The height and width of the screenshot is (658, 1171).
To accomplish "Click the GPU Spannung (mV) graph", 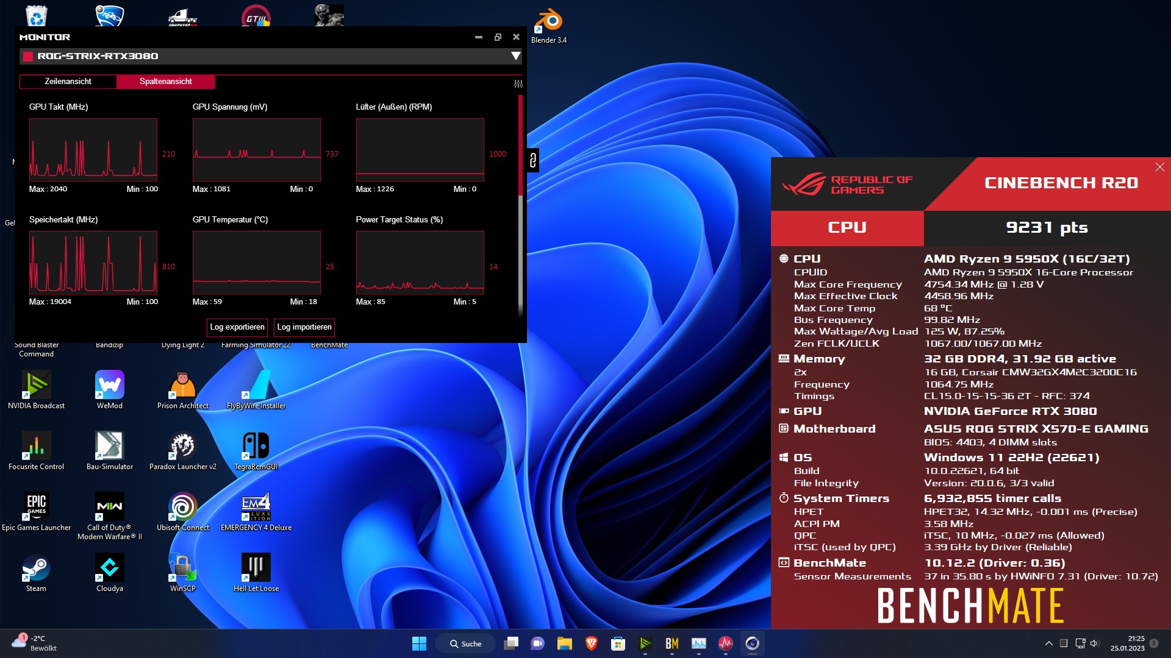I will [257, 150].
